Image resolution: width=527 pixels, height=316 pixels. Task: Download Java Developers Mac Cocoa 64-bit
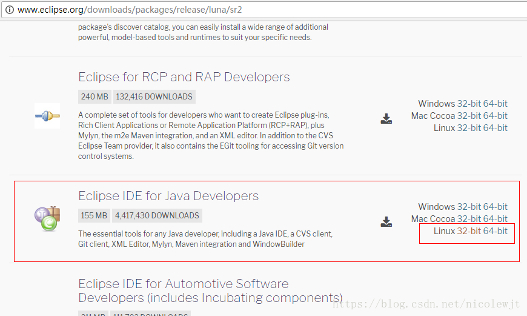(x=495, y=219)
